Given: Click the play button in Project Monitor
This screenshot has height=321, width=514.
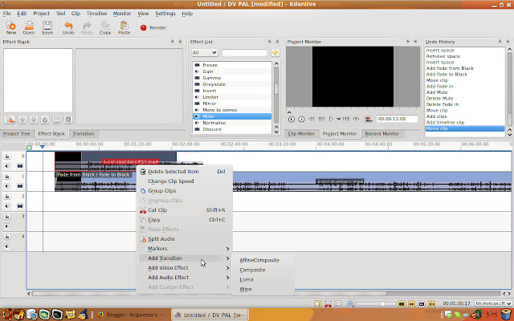Looking at the screenshot, I should (331, 119).
